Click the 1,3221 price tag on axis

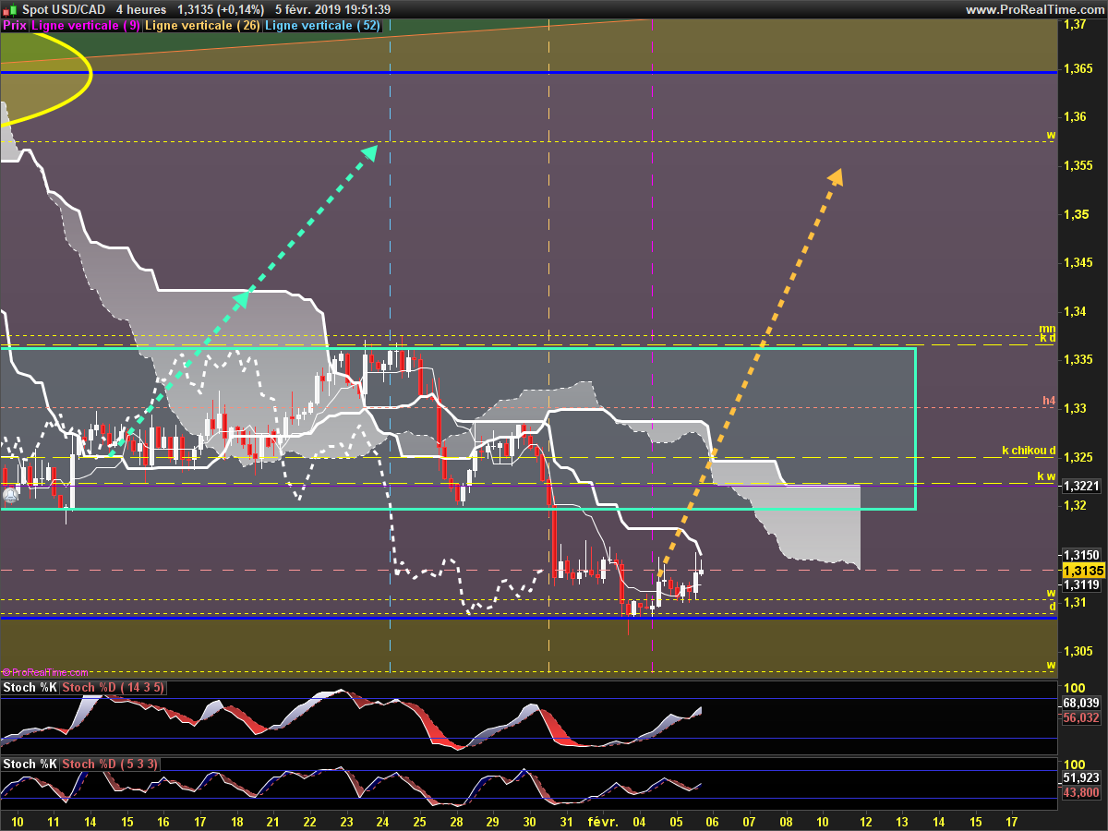(1081, 486)
